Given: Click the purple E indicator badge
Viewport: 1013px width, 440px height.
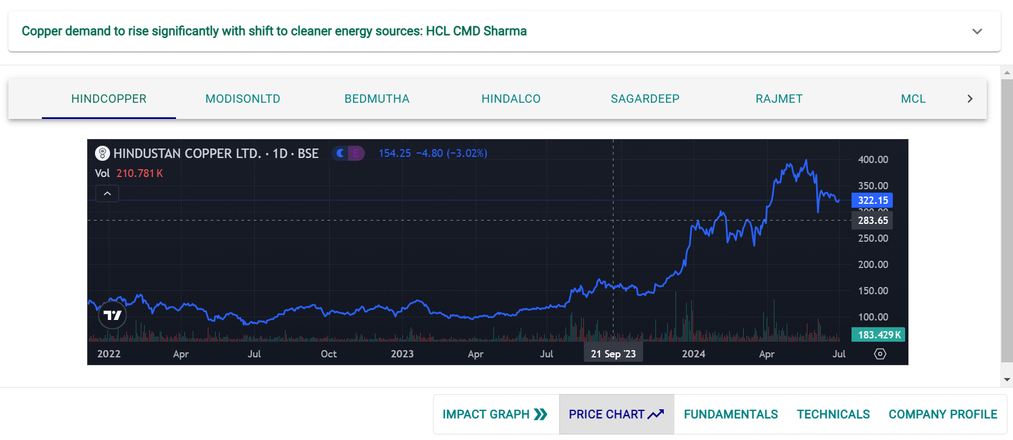Looking at the screenshot, I should click(x=356, y=153).
